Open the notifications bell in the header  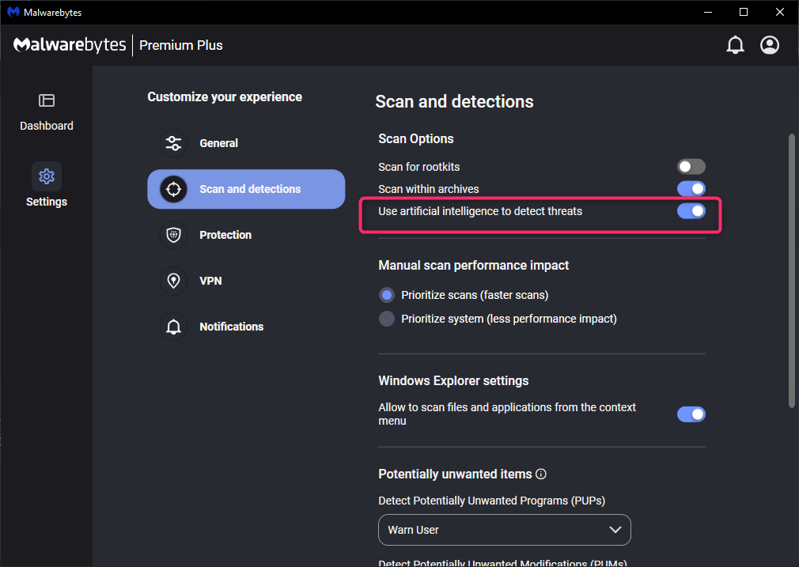(735, 45)
